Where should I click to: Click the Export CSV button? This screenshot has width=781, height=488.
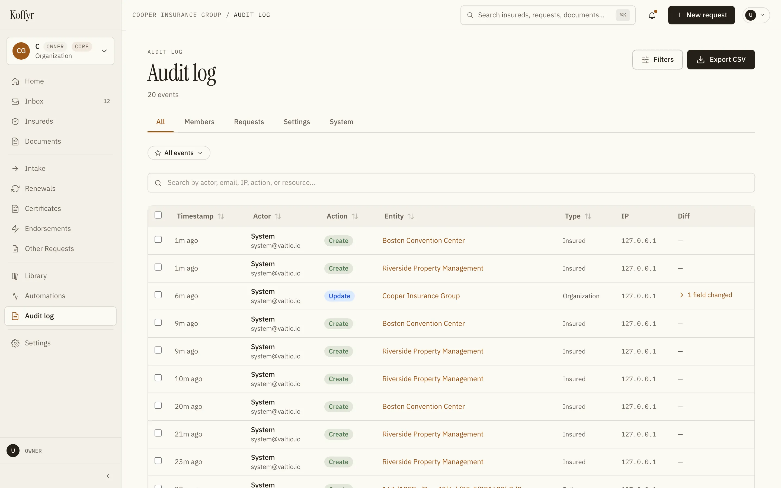(x=721, y=60)
